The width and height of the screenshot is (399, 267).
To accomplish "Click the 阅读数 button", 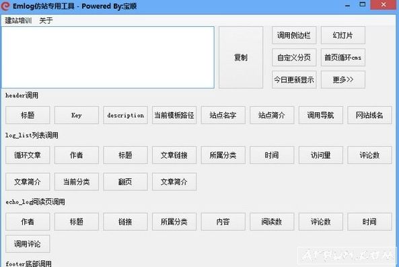I will [272, 222].
